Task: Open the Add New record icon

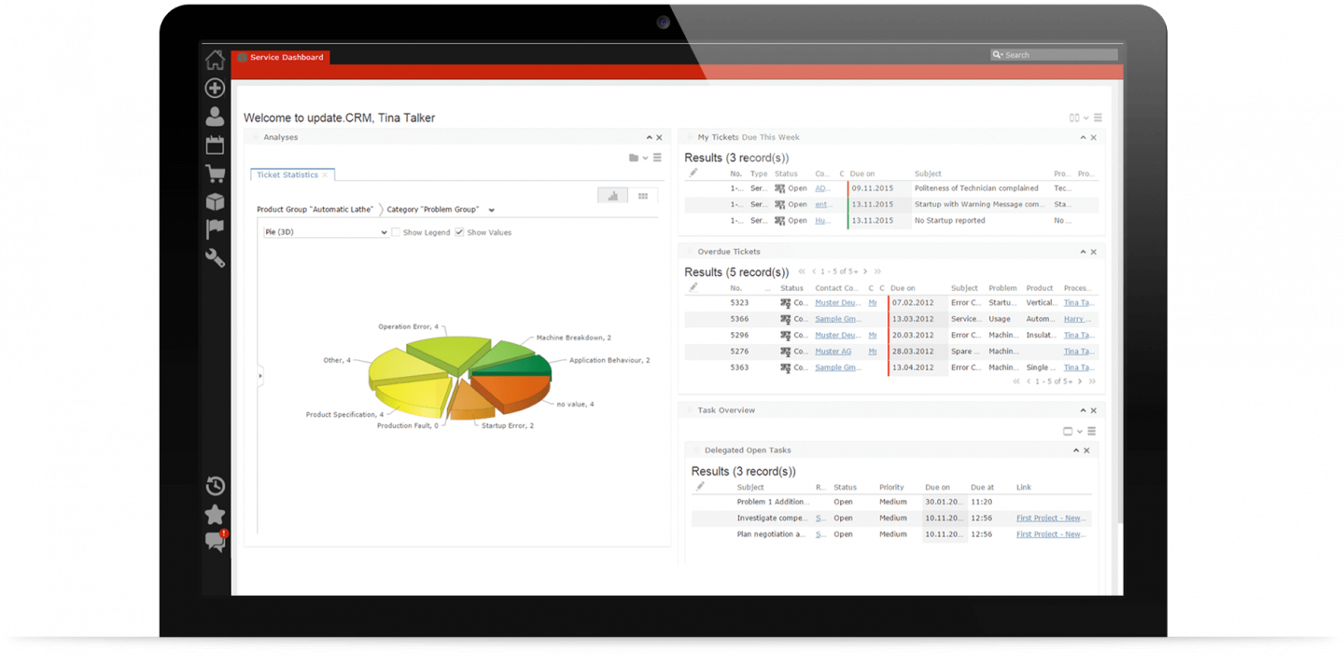Action: [x=215, y=88]
